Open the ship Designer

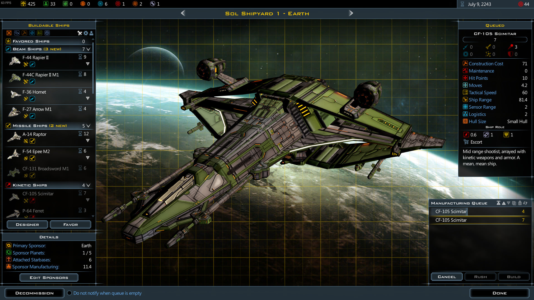[x=27, y=224]
